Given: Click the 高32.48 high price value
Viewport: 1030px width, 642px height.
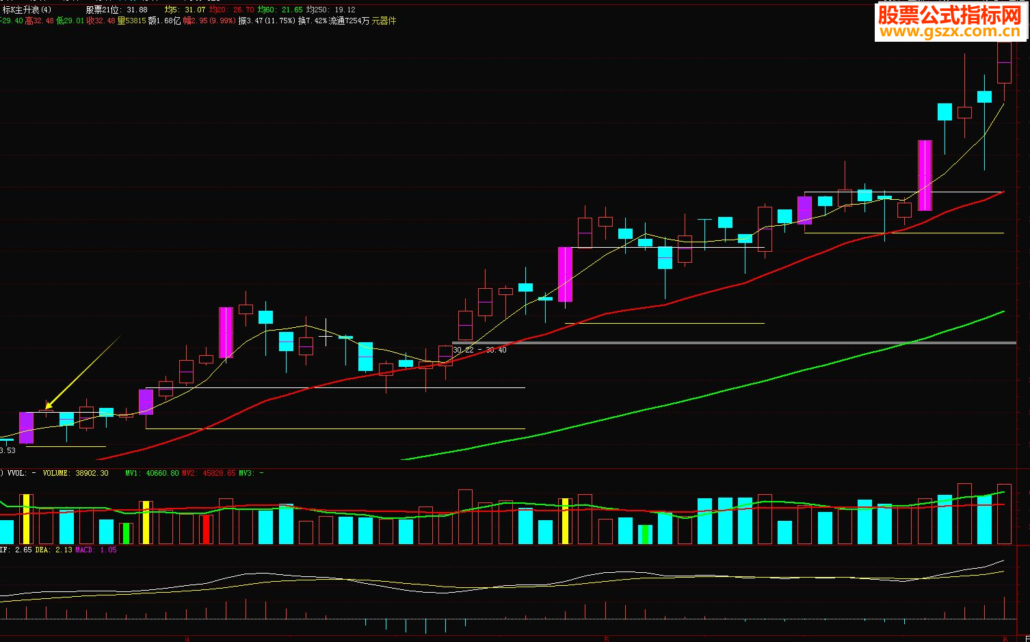Looking at the screenshot, I should click(x=39, y=21).
